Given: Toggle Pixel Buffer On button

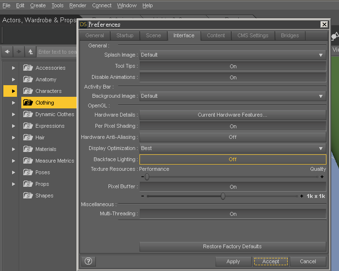Looking at the screenshot, I should [x=233, y=187].
